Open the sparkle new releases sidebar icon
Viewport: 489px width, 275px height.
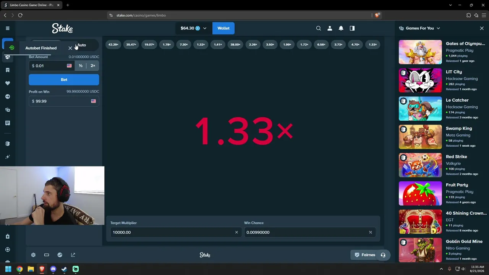tap(8, 157)
